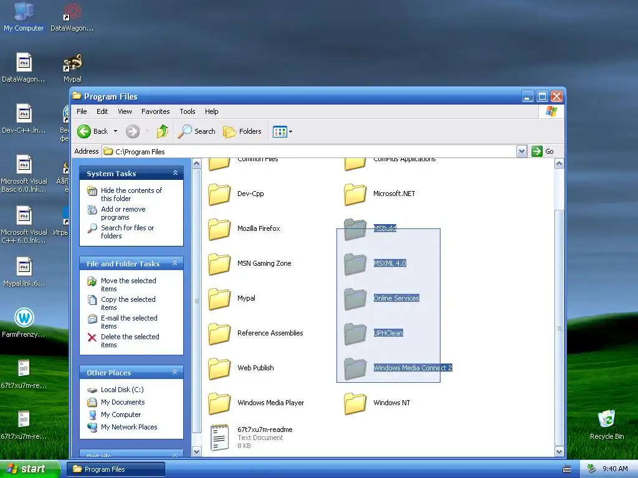Viewport: 638px width, 478px height.
Task: Select the Dev-Cpp folder icon
Action: 219,194
